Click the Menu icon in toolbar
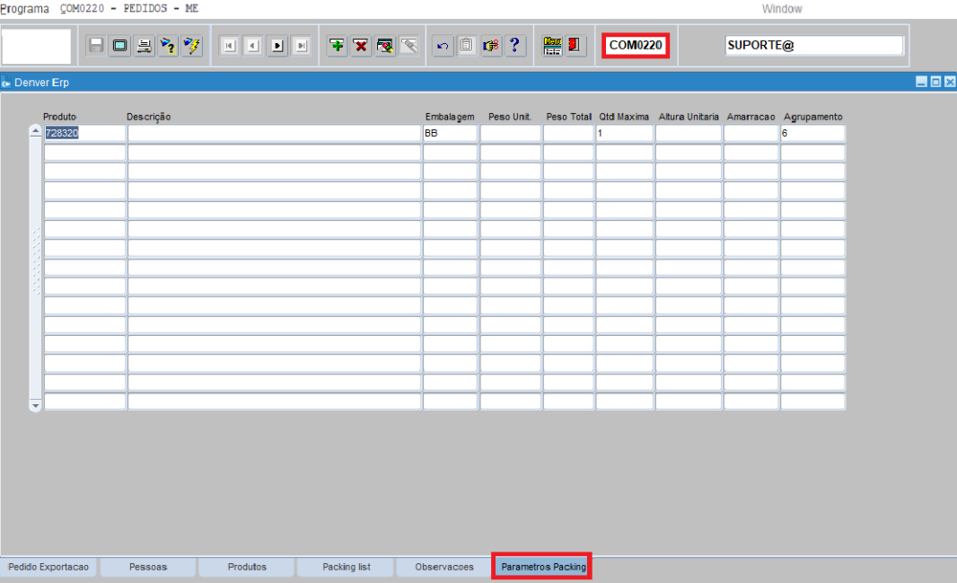 pos(552,45)
